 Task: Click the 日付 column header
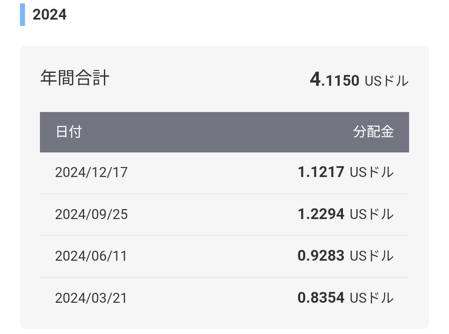point(69,132)
